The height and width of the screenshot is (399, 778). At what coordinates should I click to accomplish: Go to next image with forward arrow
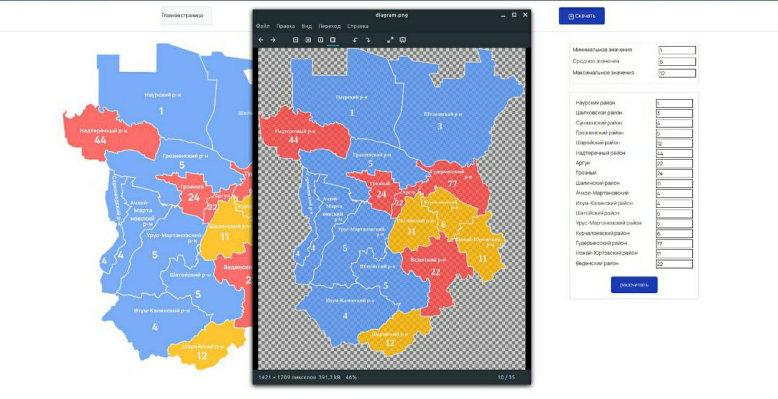tap(273, 40)
